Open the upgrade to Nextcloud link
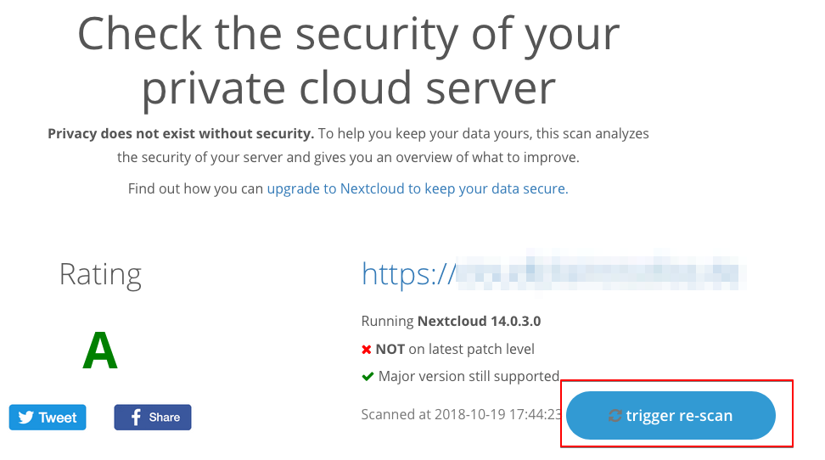The height and width of the screenshot is (460, 825). click(x=418, y=188)
